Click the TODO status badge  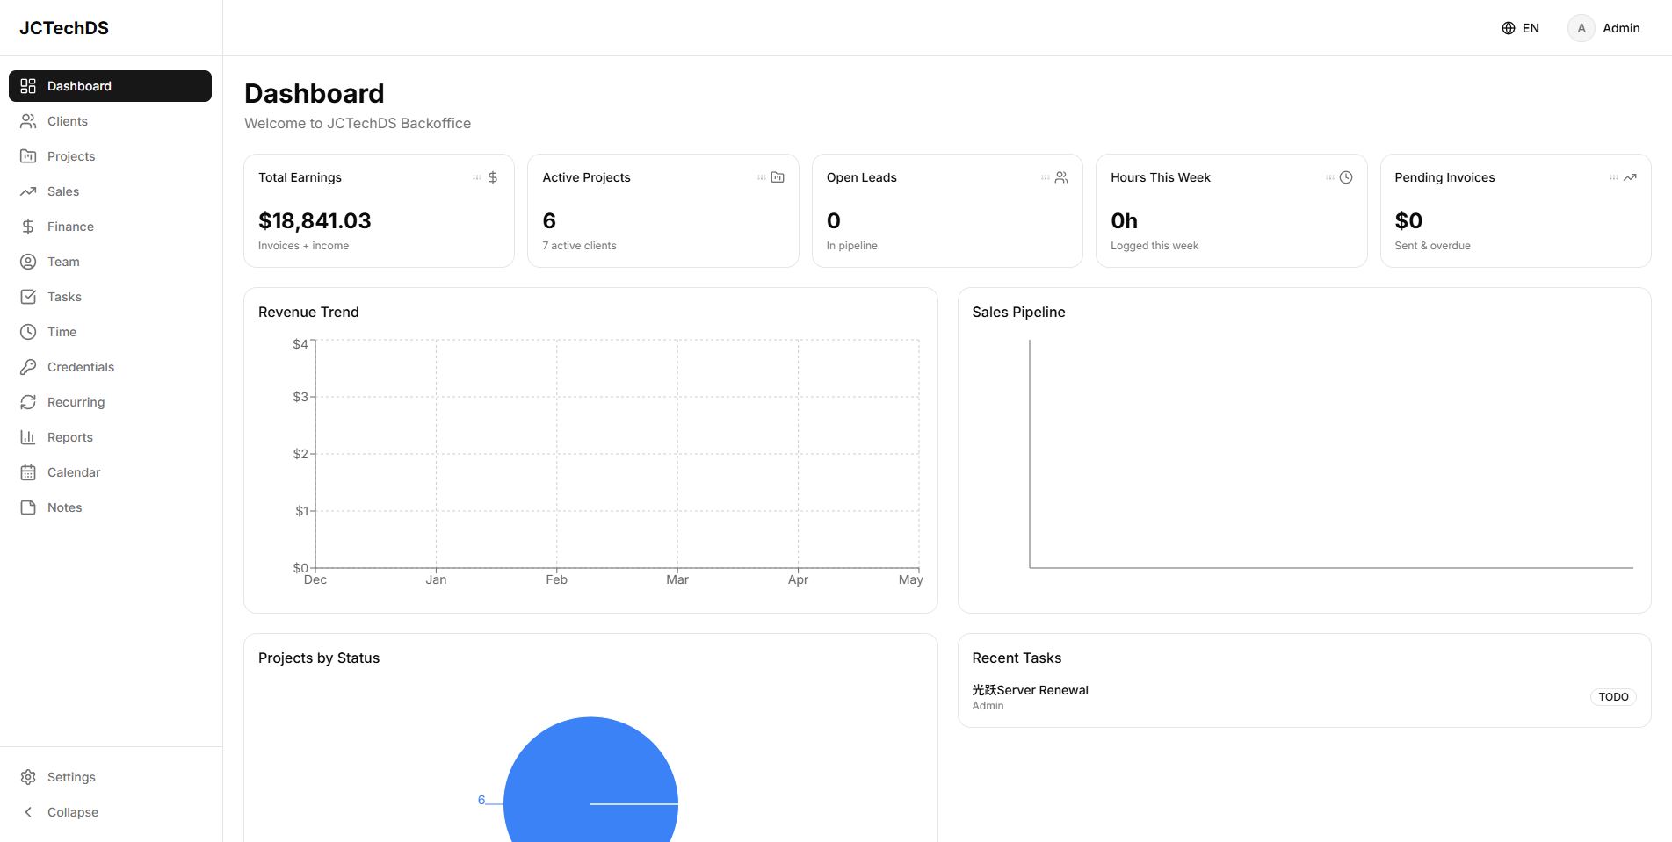pos(1613,697)
